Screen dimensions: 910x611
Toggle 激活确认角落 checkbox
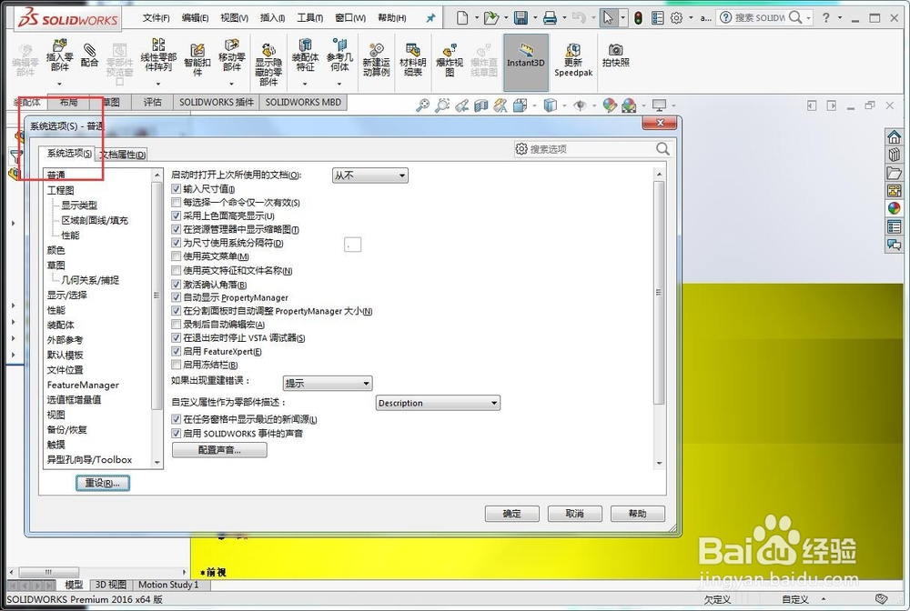tap(177, 285)
